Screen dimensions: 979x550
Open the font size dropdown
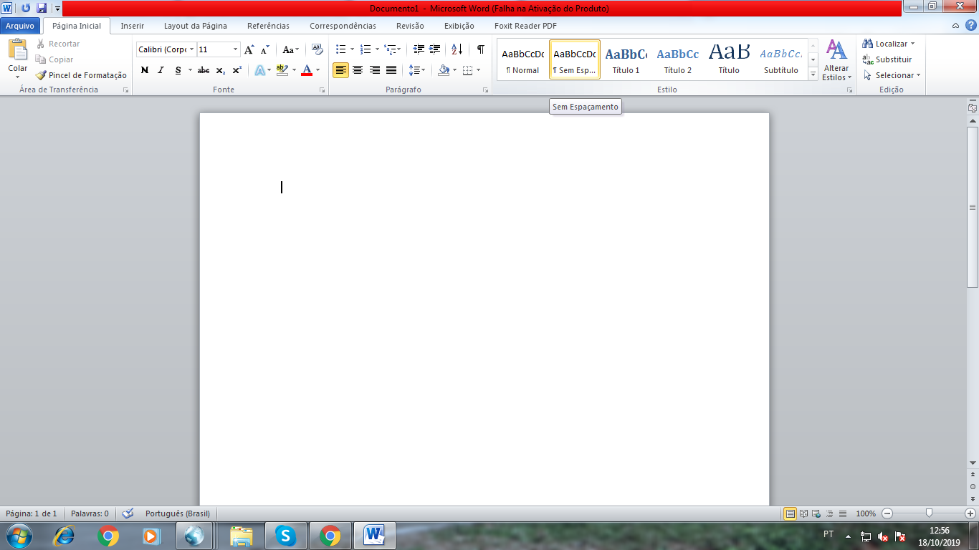236,49
